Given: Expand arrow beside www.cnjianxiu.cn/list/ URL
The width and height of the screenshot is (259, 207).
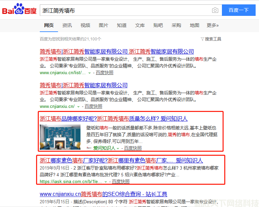Looking at the screenshot, I should coord(89,73).
